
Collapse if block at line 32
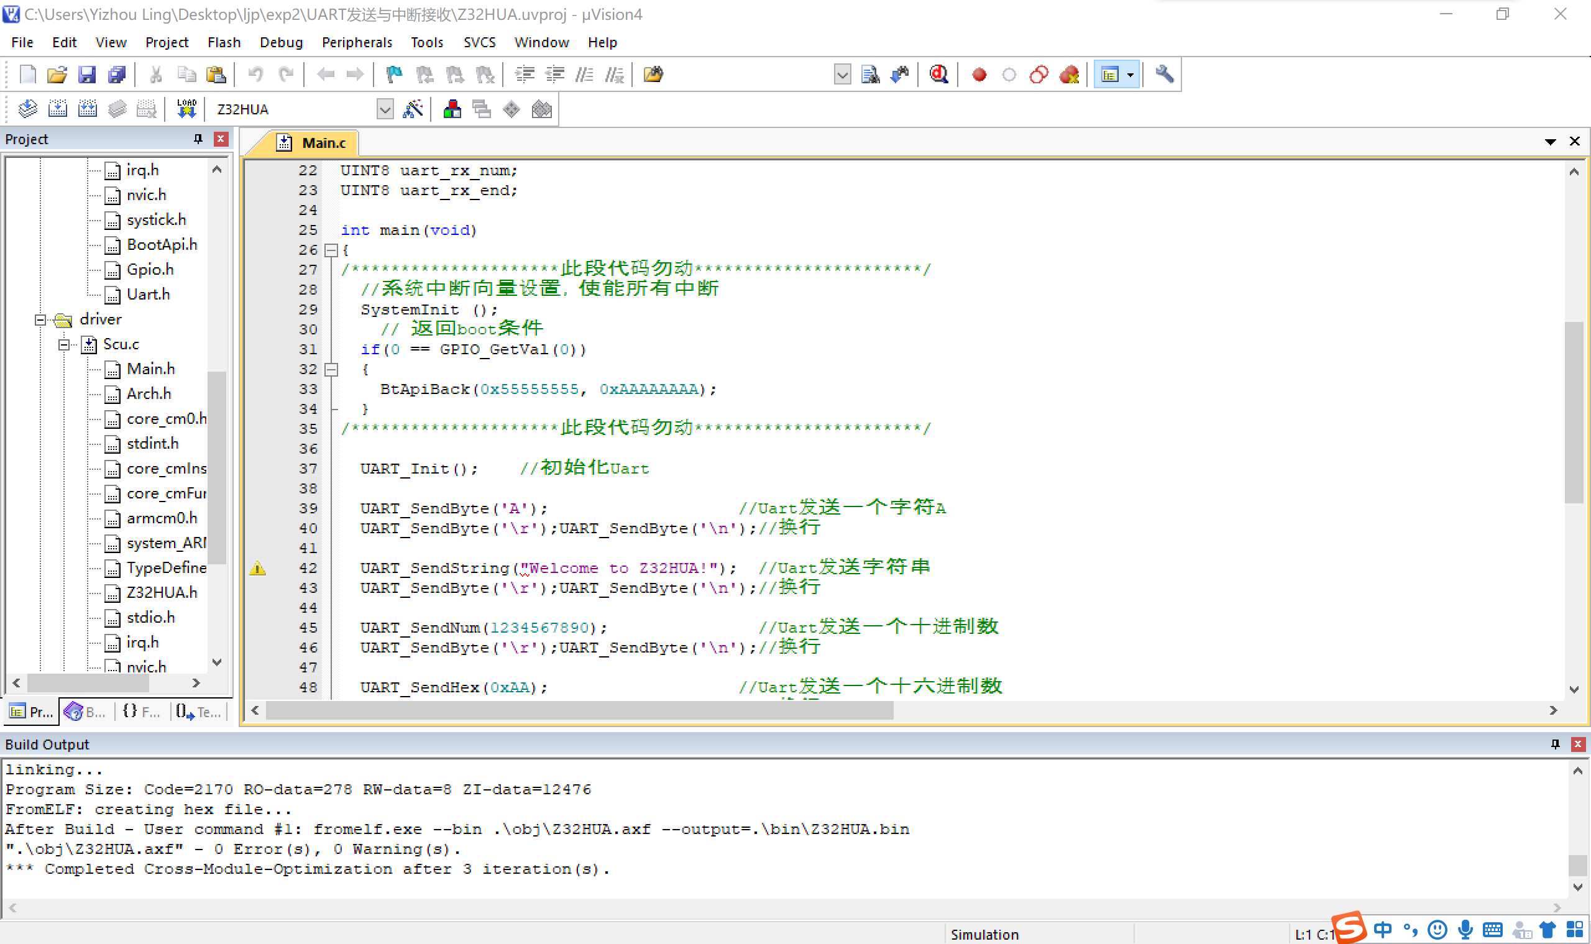(331, 369)
